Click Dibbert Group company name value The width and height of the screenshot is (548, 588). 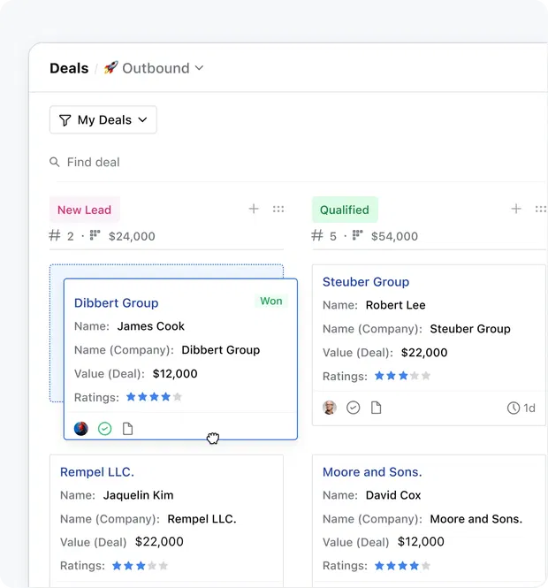point(221,349)
